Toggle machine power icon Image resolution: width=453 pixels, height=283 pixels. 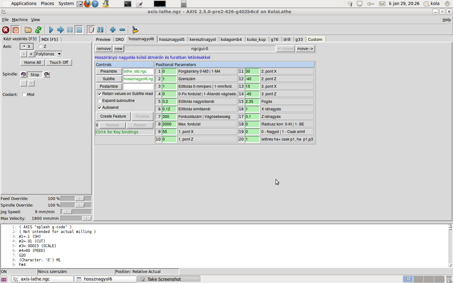(x=16, y=30)
